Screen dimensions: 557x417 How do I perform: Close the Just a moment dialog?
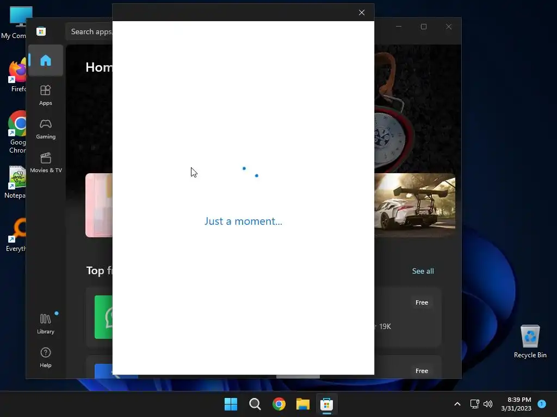(x=362, y=13)
